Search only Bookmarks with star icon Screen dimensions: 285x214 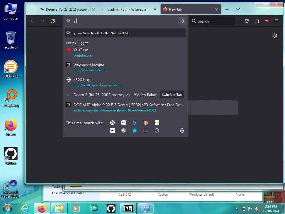tap(135, 130)
